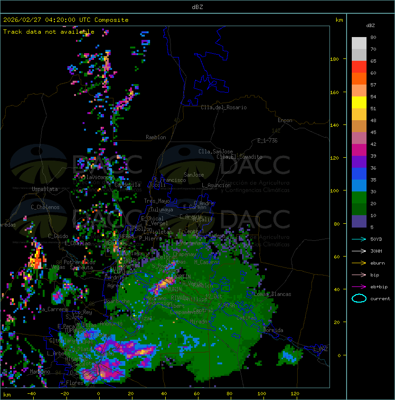Click the 120 tick on the horizontal axis
This screenshot has height=400, width=395.
pos(295,394)
